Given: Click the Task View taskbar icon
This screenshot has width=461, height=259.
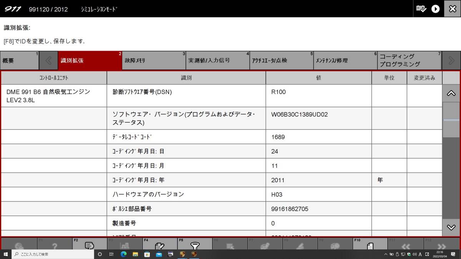Looking at the screenshot, I should coord(111,254).
